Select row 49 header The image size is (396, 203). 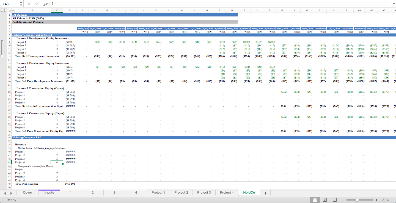9,184
